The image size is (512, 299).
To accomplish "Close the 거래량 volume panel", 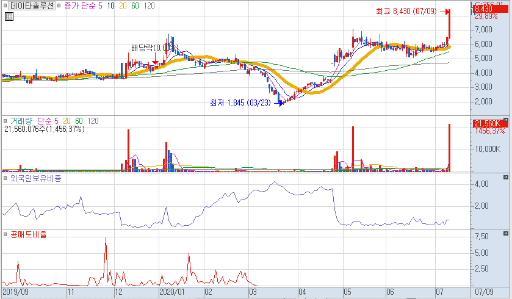I will pyautogui.click(x=506, y=120).
